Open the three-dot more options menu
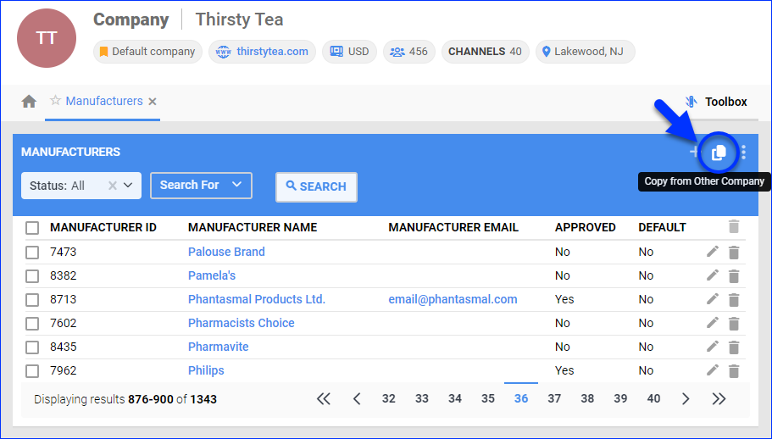The image size is (772, 439). pyautogui.click(x=743, y=153)
